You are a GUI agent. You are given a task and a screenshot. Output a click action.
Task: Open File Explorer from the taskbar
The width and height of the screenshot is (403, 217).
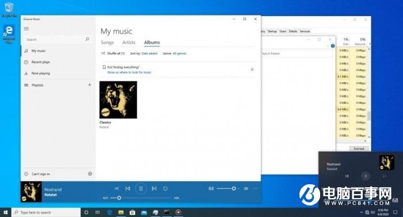[x=121, y=212]
